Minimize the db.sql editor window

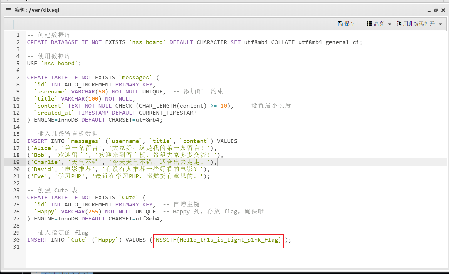(x=429, y=10)
